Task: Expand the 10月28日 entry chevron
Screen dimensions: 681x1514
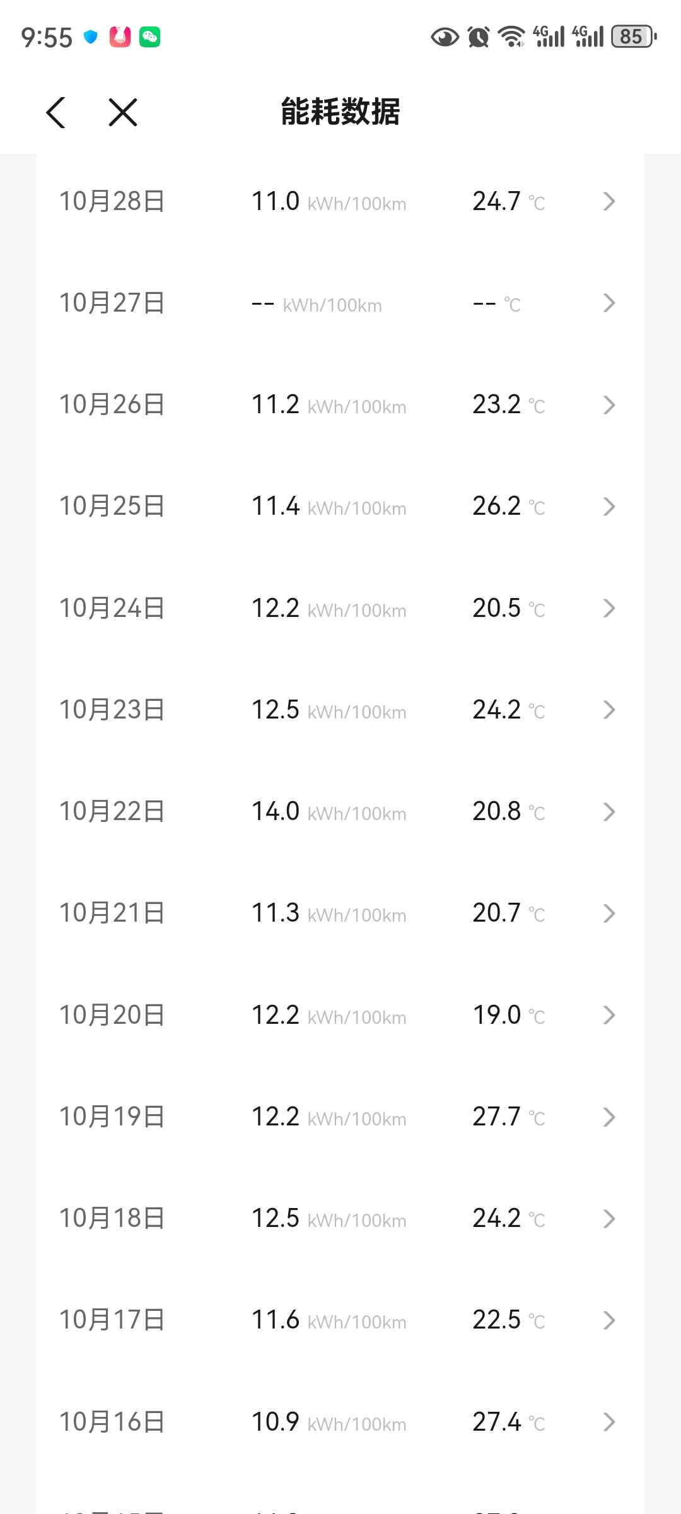Action: coord(608,201)
